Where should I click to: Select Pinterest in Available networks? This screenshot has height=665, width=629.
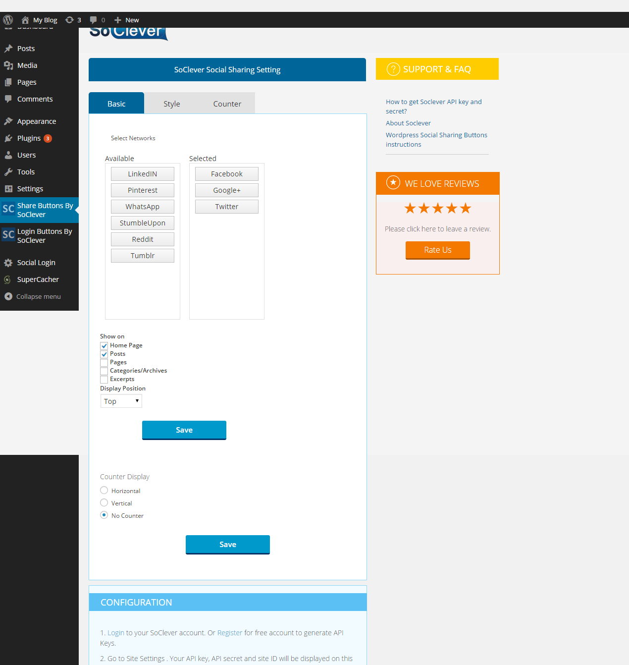tap(143, 190)
